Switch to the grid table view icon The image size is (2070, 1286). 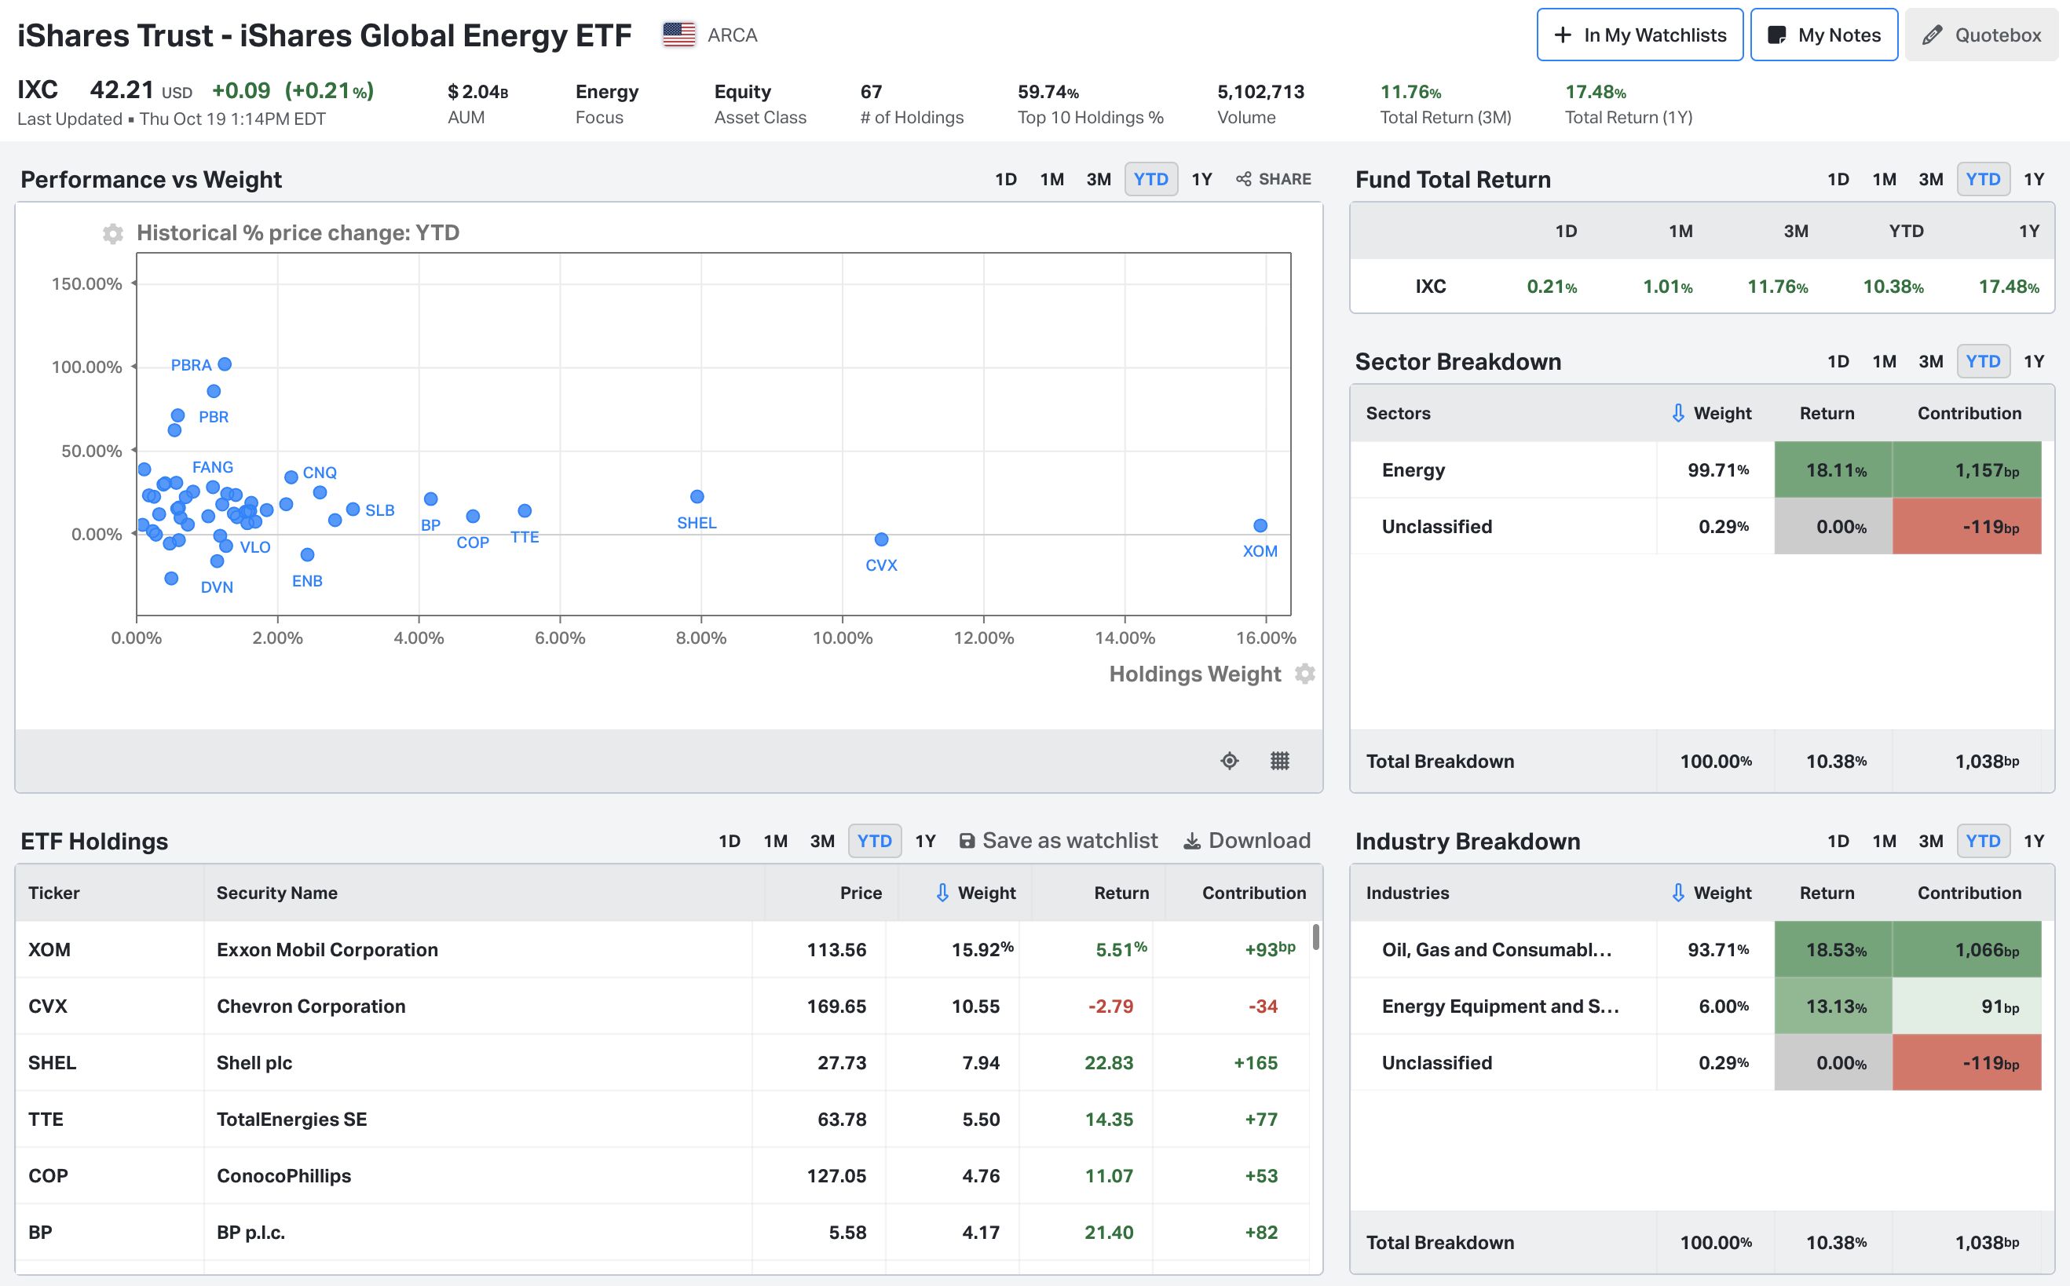coord(1279,760)
